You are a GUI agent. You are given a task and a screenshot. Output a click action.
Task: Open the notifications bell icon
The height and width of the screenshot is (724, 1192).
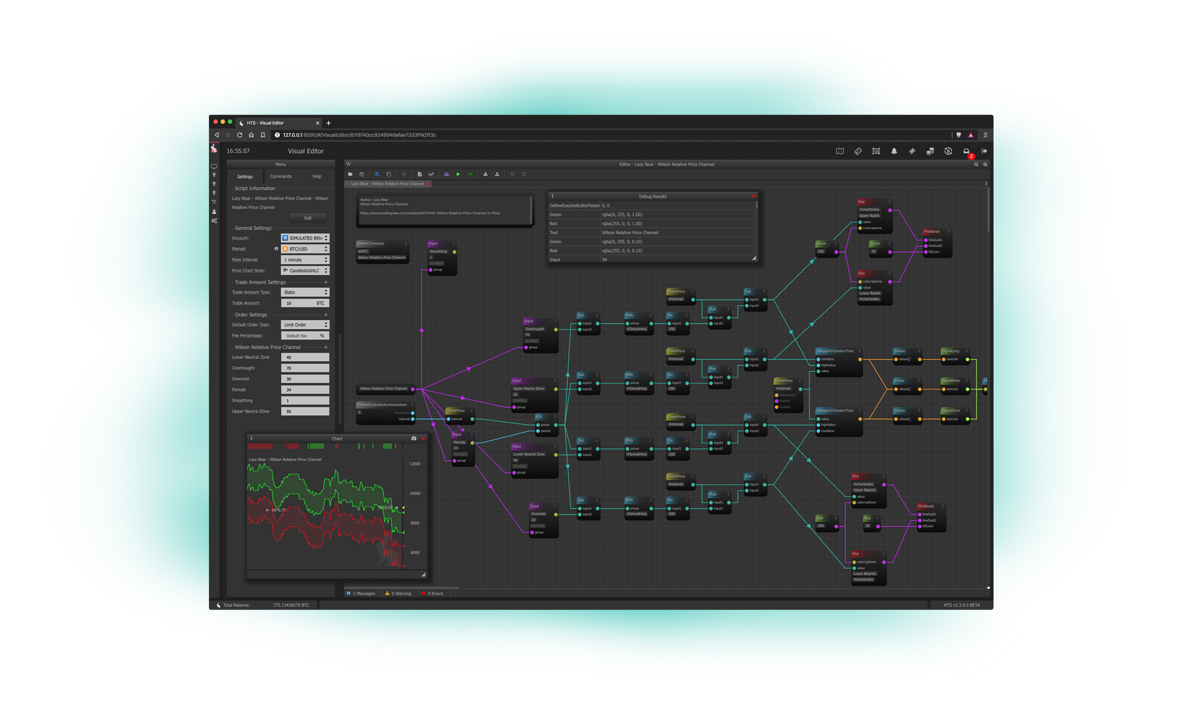(894, 151)
